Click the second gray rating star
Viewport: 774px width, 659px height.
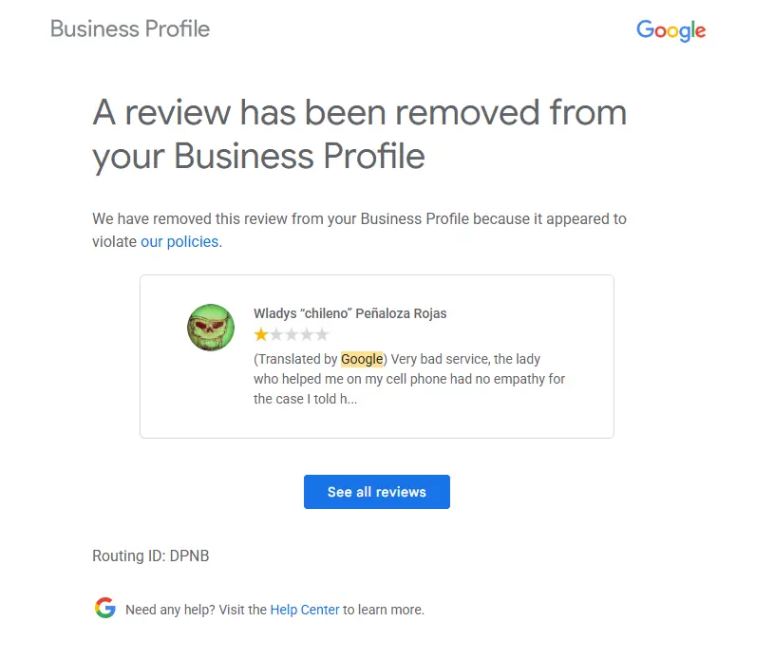276,334
